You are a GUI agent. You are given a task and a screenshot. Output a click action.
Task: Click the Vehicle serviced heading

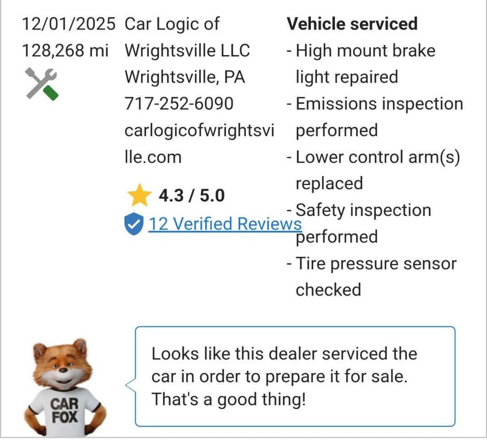tap(352, 24)
